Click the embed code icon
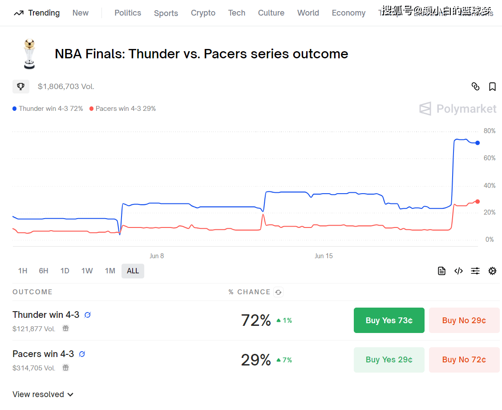Image resolution: width=502 pixels, height=410 pixels. coord(458,271)
